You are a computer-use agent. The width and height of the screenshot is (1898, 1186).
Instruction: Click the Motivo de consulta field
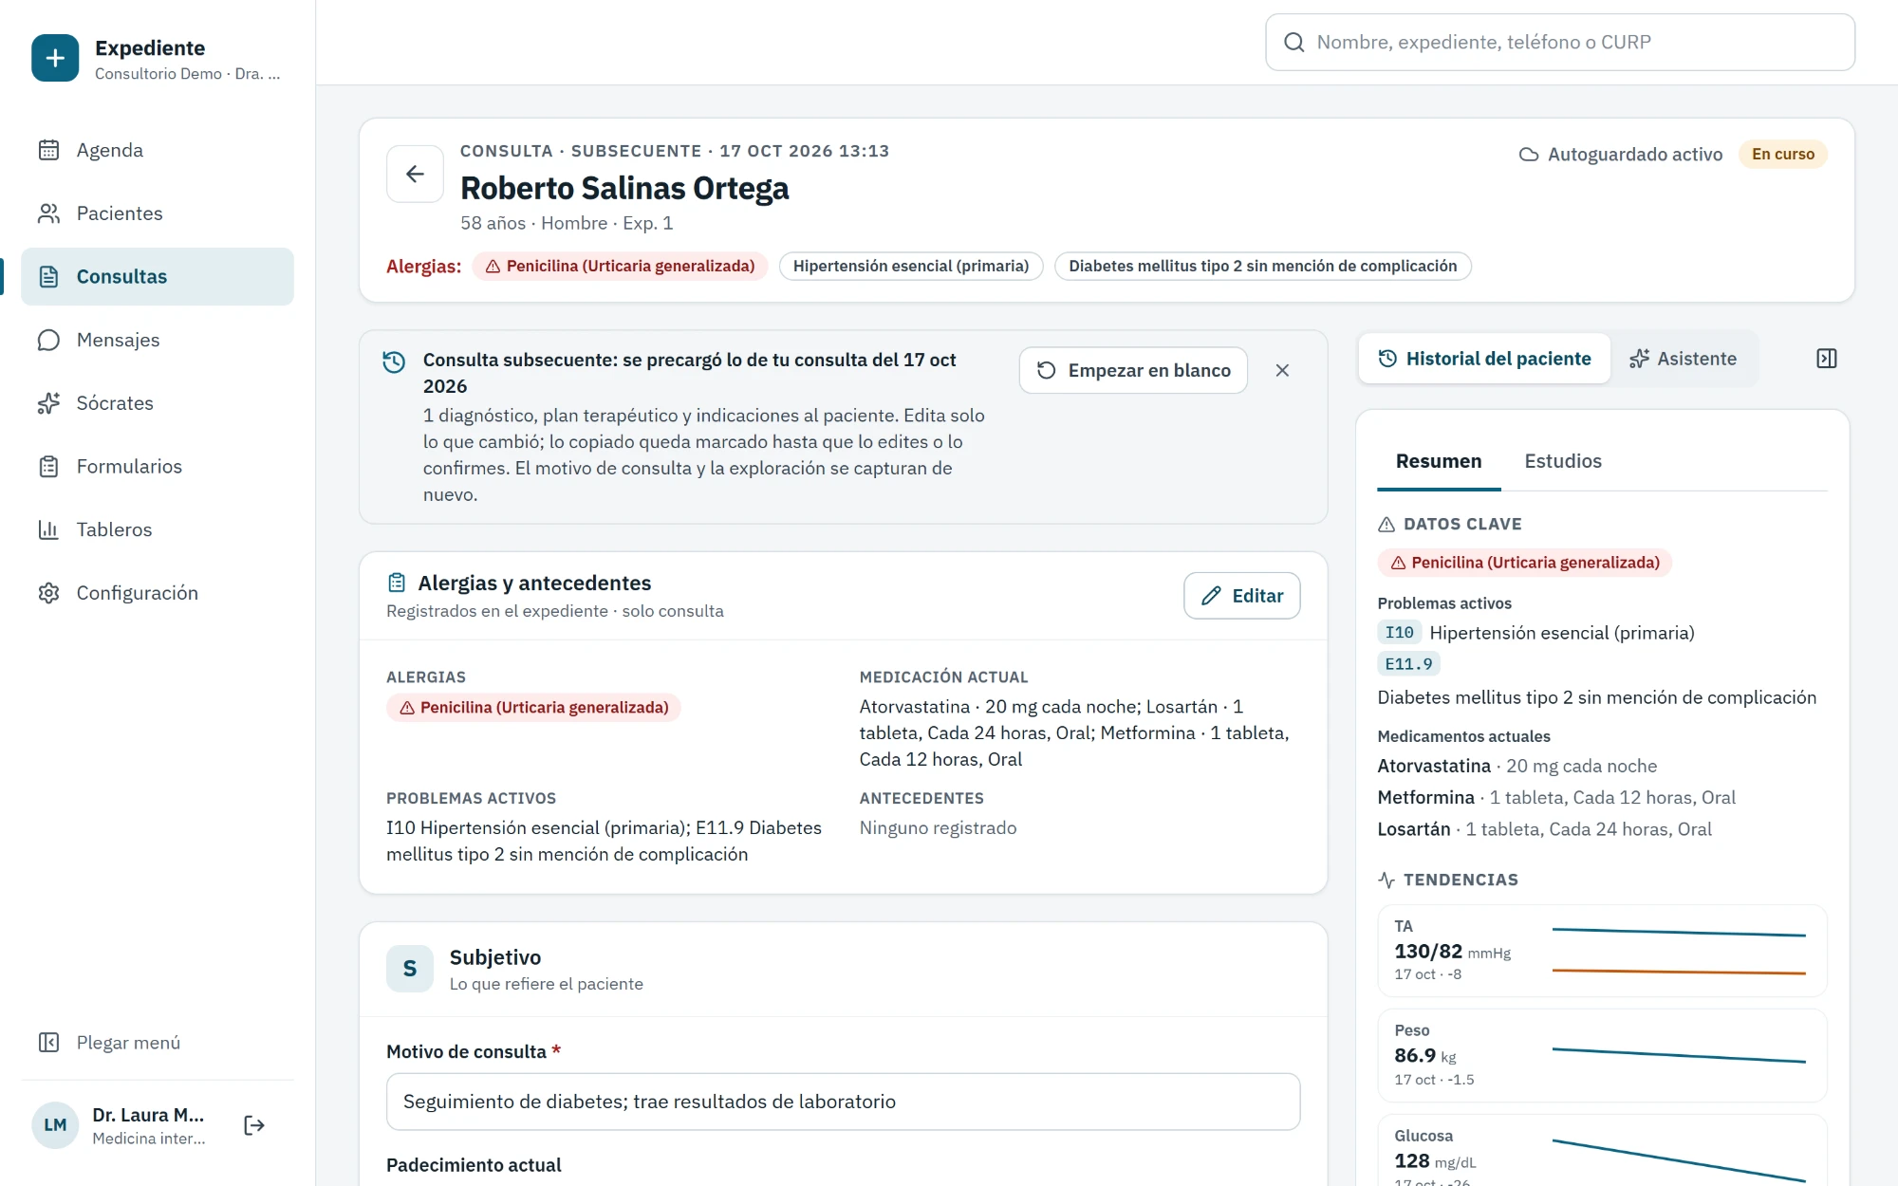[843, 1102]
